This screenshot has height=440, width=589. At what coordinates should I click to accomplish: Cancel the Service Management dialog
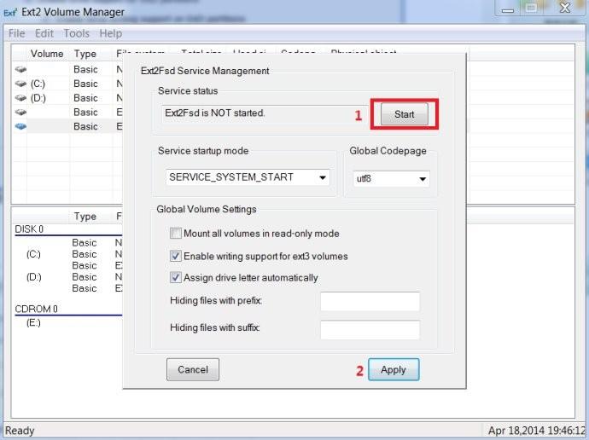click(193, 369)
